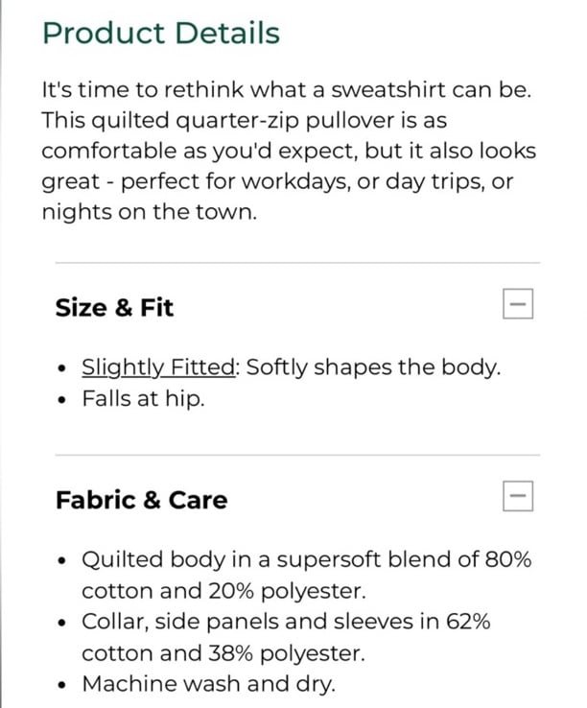Viewport: 587px width, 708px height.
Task: Click 'Softly shapes the body.' text
Action: (373, 367)
